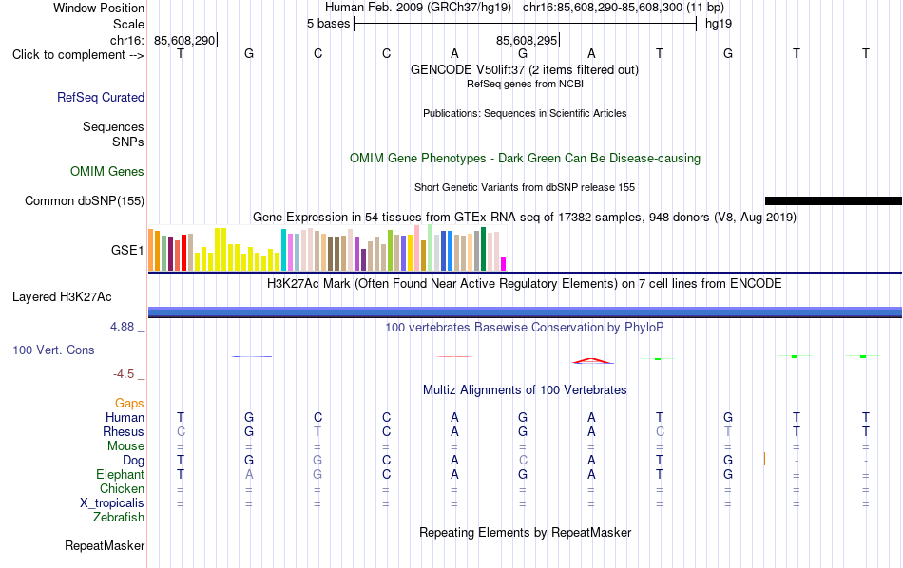Click the GSE1 gene expression label
This screenshot has height=568, width=903.
click(127, 250)
